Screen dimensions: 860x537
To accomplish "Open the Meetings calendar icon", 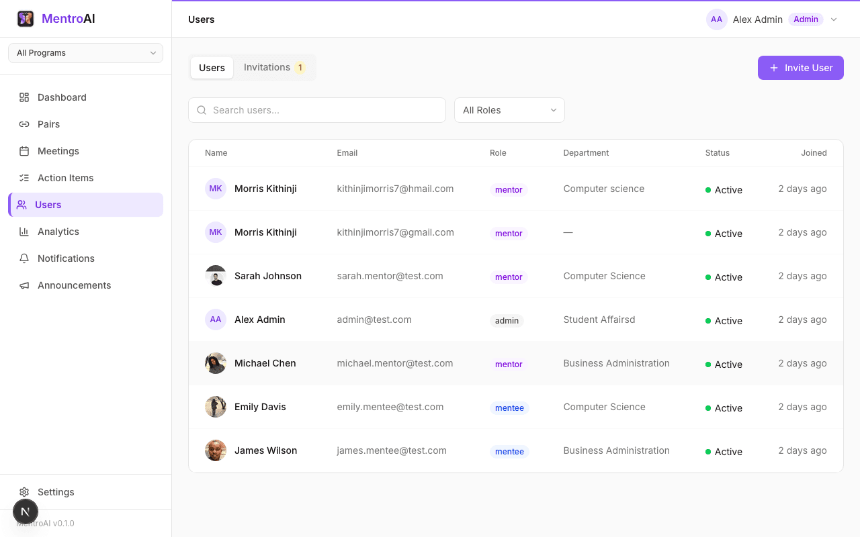I will point(23,151).
